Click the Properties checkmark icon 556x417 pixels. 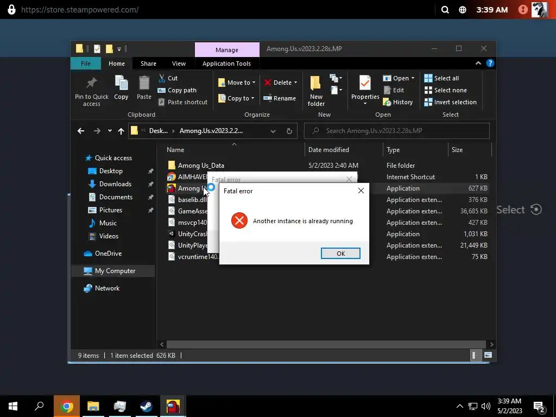(x=365, y=83)
